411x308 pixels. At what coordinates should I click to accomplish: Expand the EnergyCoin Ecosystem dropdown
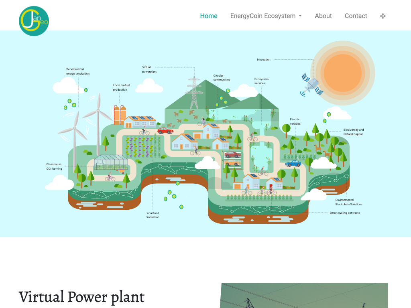click(x=266, y=16)
